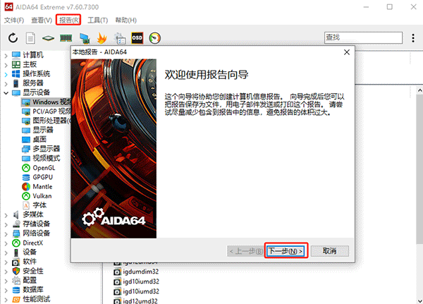Click the 安全性 shield icon

point(16,271)
